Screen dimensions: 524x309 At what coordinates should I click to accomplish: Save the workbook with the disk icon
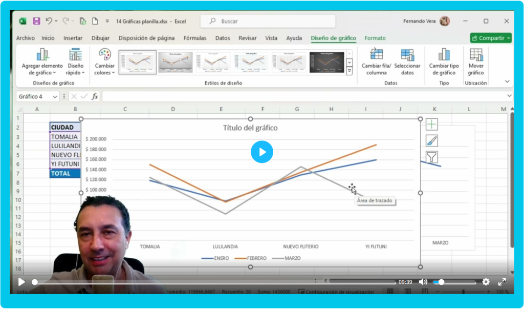point(36,22)
